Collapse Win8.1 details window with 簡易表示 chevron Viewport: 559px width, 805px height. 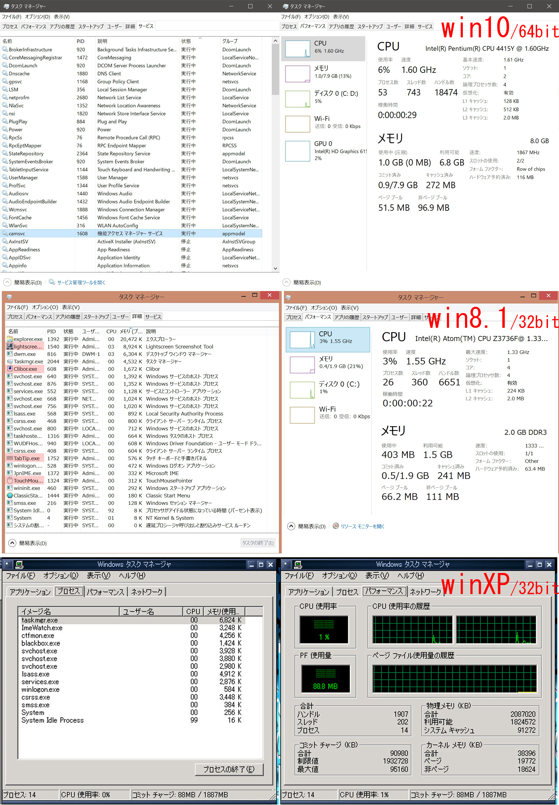pyautogui.click(x=12, y=543)
